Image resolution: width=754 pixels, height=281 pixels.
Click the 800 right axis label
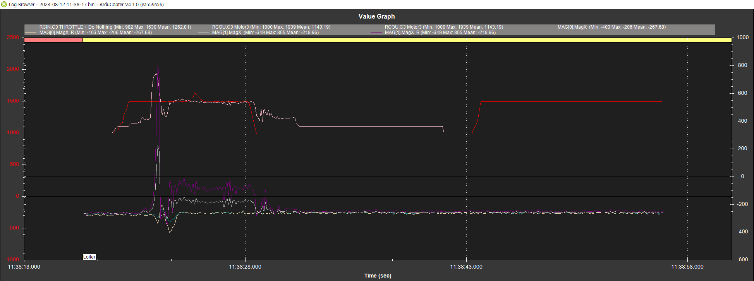pos(742,65)
